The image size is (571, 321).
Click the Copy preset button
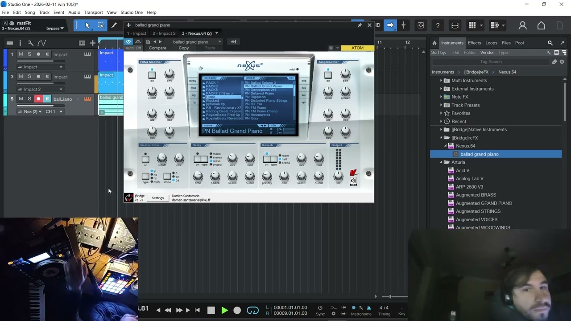[184, 48]
